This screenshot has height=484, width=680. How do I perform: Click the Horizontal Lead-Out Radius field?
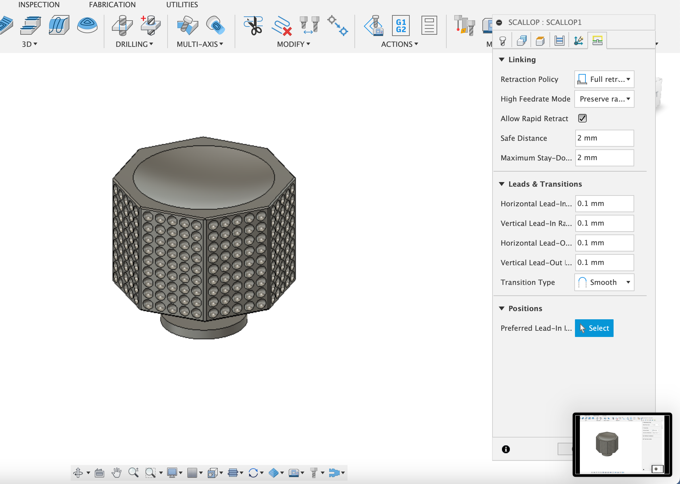604,243
